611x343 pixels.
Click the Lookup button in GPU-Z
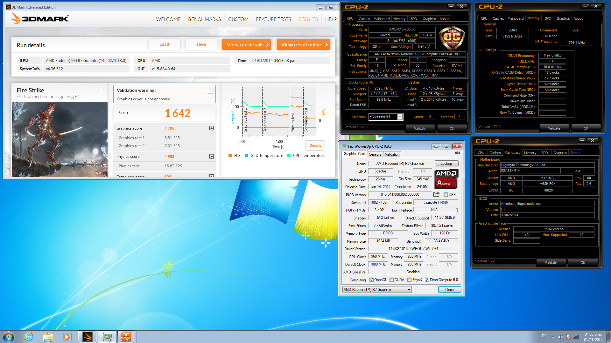click(x=446, y=164)
